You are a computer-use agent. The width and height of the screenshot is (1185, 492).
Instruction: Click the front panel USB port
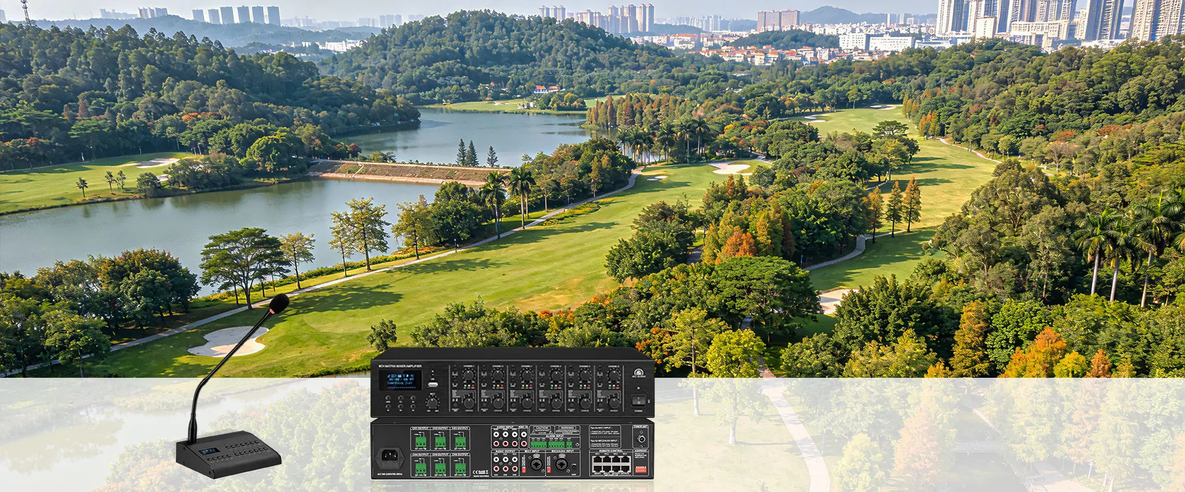(x=433, y=385)
